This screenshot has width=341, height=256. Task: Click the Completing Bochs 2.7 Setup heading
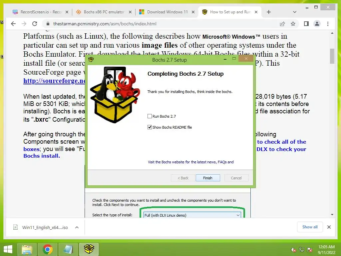(x=185, y=74)
